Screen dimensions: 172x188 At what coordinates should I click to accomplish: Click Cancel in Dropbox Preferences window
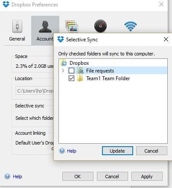tap(112, 176)
